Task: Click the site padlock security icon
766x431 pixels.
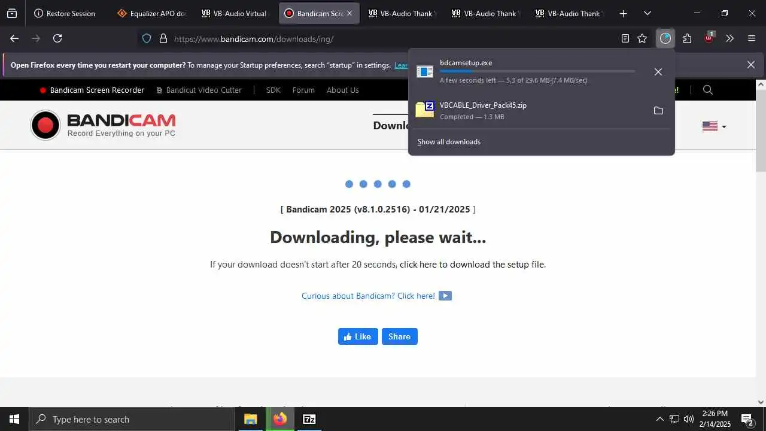Action: click(163, 39)
